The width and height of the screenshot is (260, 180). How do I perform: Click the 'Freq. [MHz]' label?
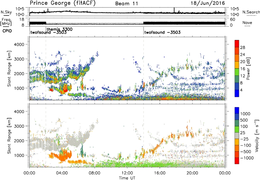(6, 22)
